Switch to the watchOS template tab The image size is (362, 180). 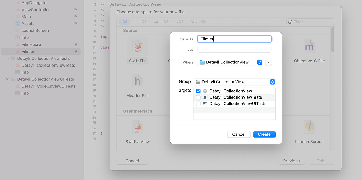[x=161, y=22]
